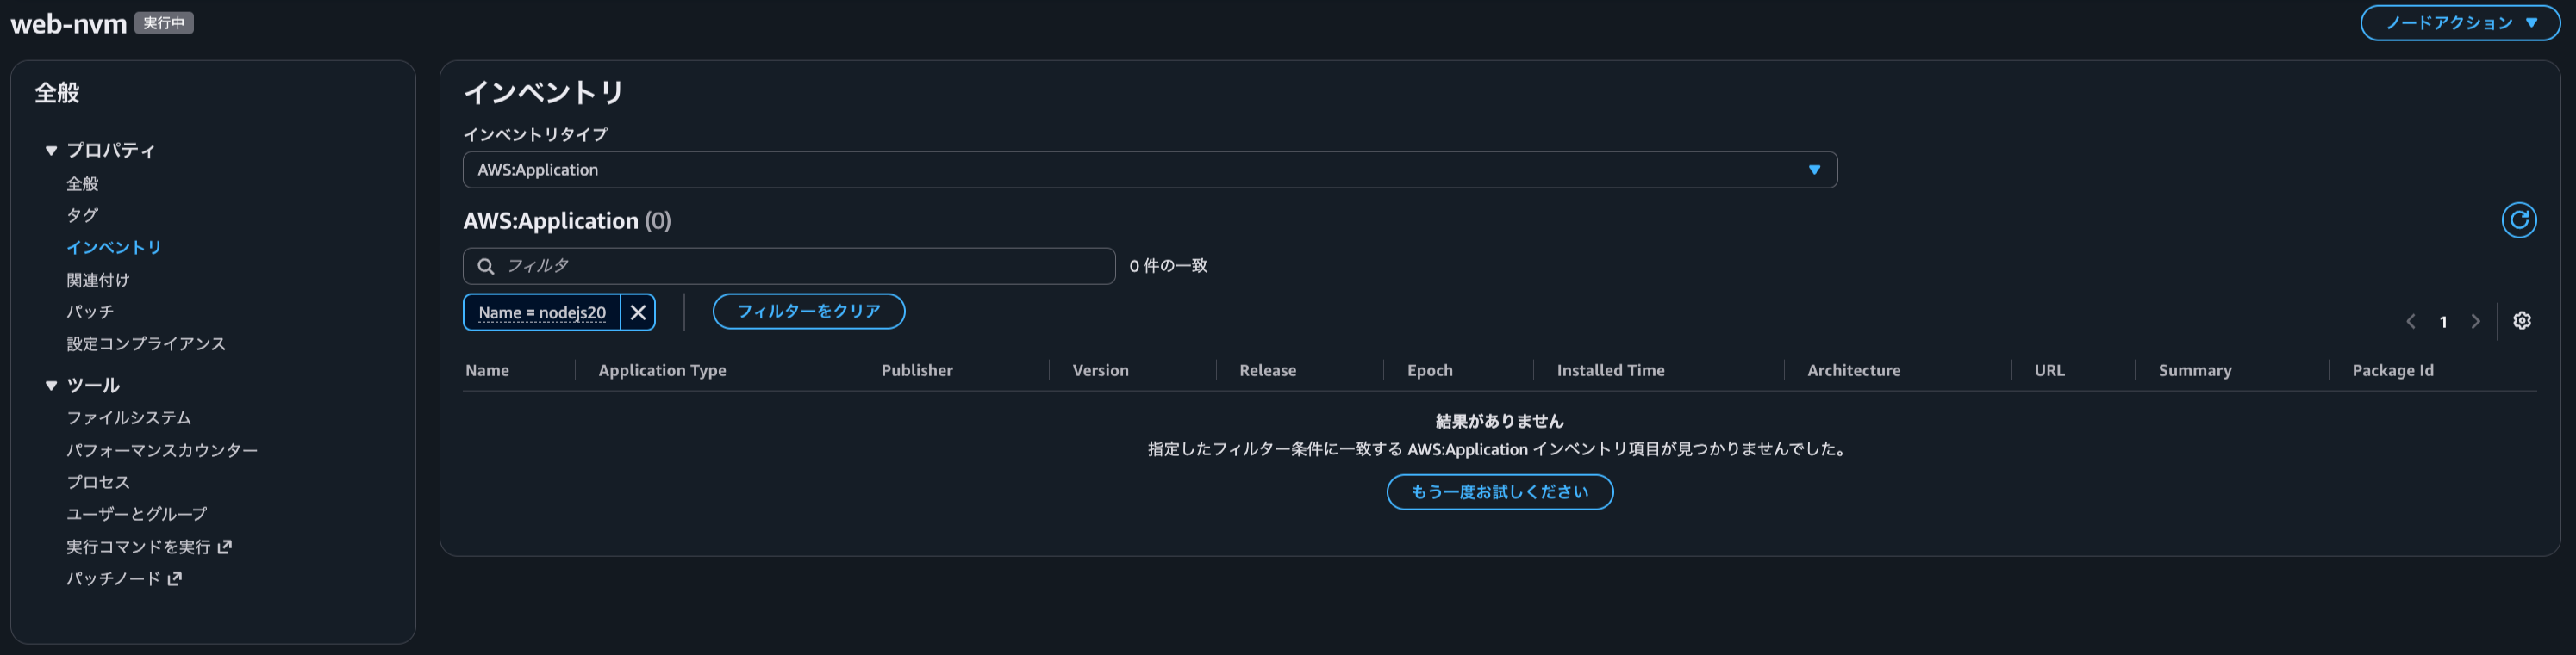This screenshot has width=2576, height=655.
Task: Open プロセス tool
Action: (98, 482)
